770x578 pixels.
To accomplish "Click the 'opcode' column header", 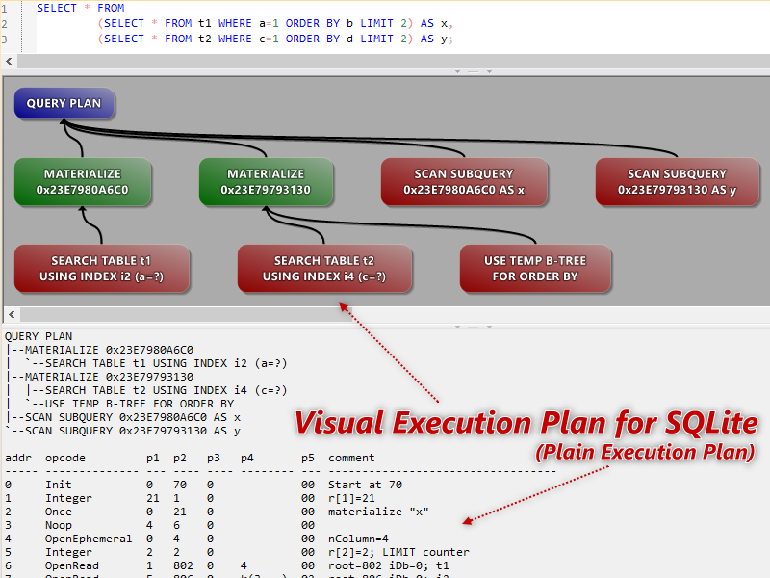I will 65,459.
